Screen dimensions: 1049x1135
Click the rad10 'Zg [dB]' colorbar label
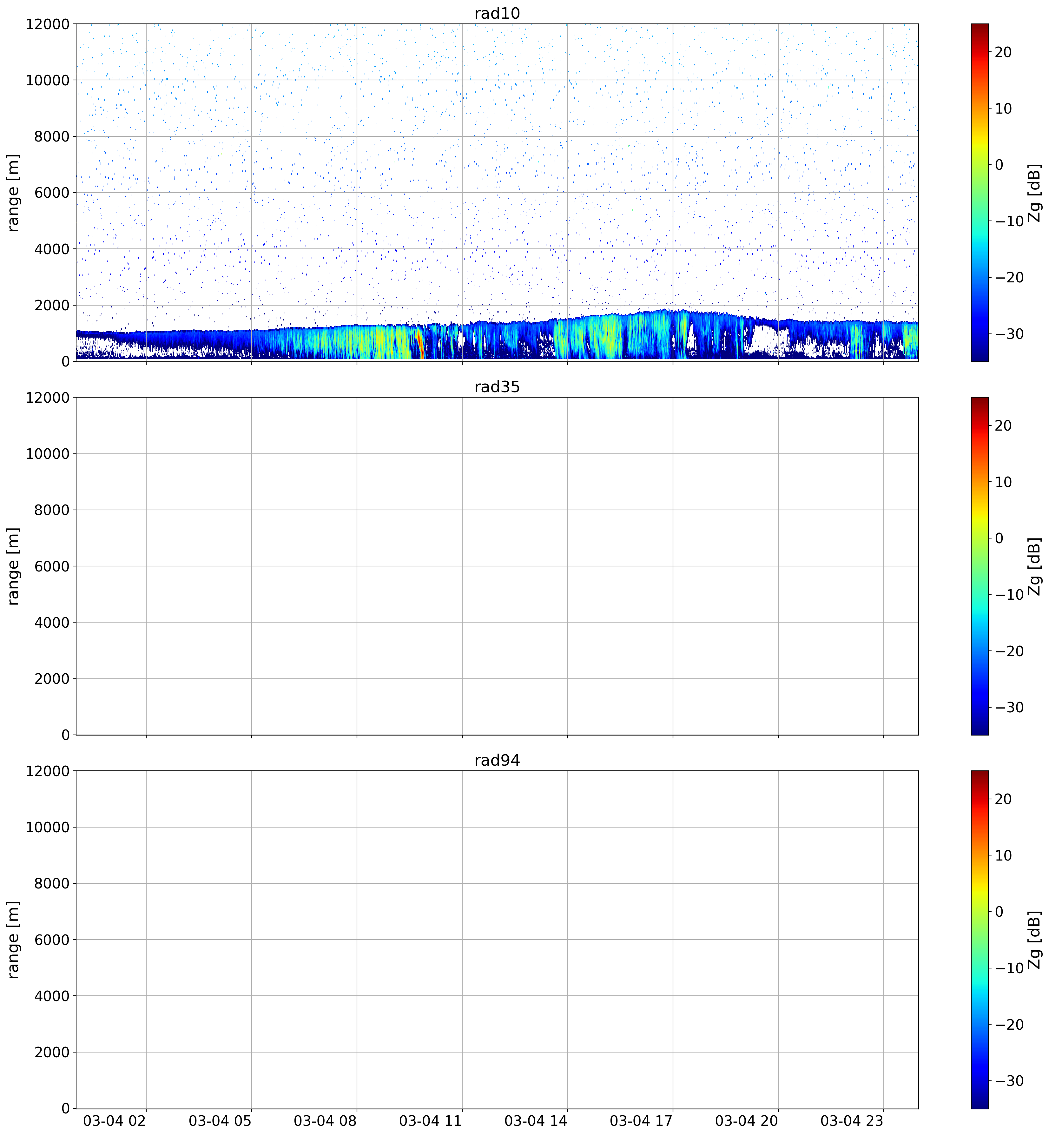point(1035,193)
